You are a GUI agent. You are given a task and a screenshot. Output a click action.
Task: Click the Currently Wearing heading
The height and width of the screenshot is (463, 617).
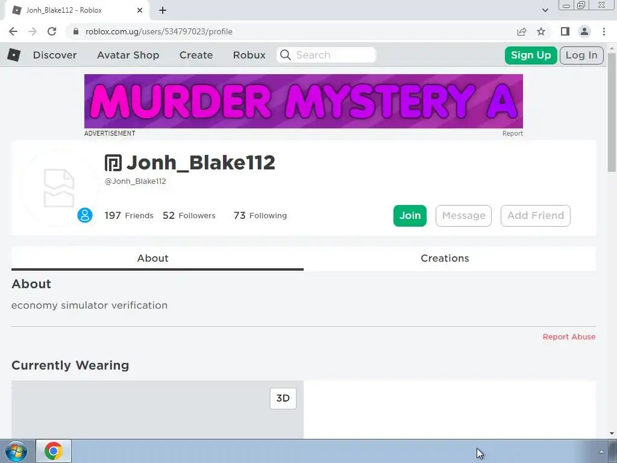(x=70, y=365)
